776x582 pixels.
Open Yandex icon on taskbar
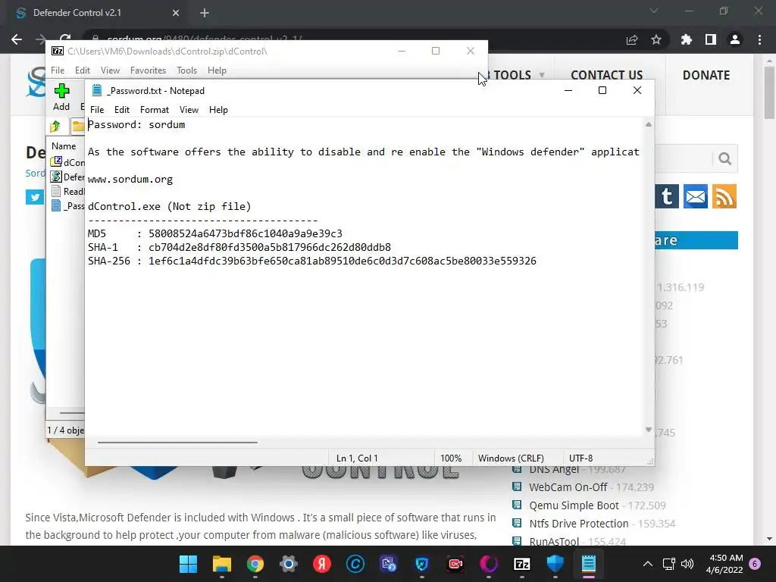(321, 564)
